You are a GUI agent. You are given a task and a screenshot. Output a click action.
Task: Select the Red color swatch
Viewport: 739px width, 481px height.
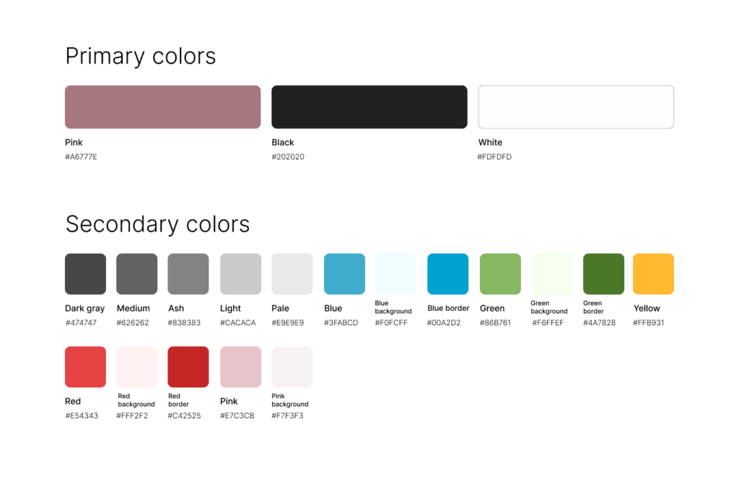[85, 367]
